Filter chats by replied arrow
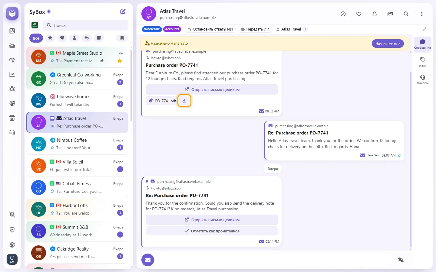This screenshot has height=272, width=436. tap(87, 38)
